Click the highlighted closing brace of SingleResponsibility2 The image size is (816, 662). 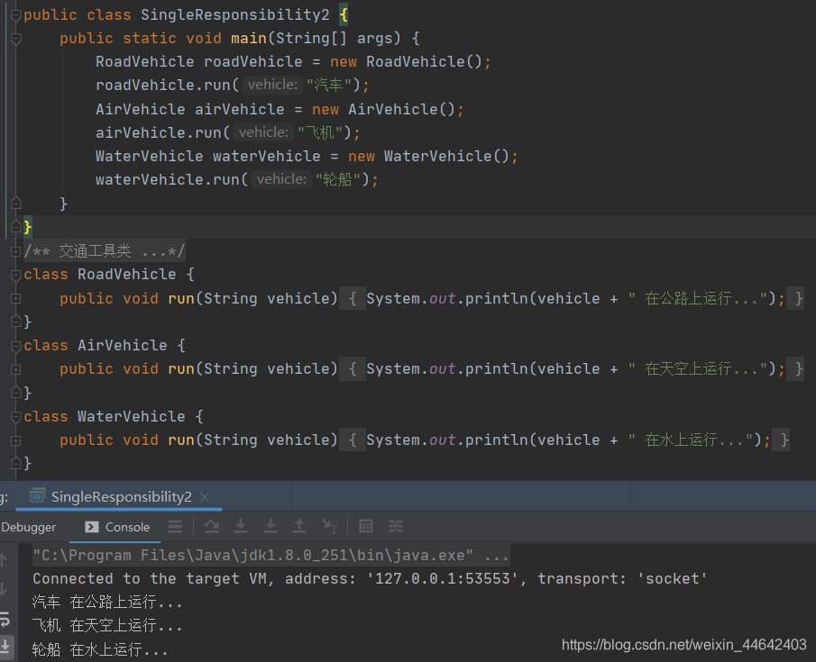tap(28, 227)
